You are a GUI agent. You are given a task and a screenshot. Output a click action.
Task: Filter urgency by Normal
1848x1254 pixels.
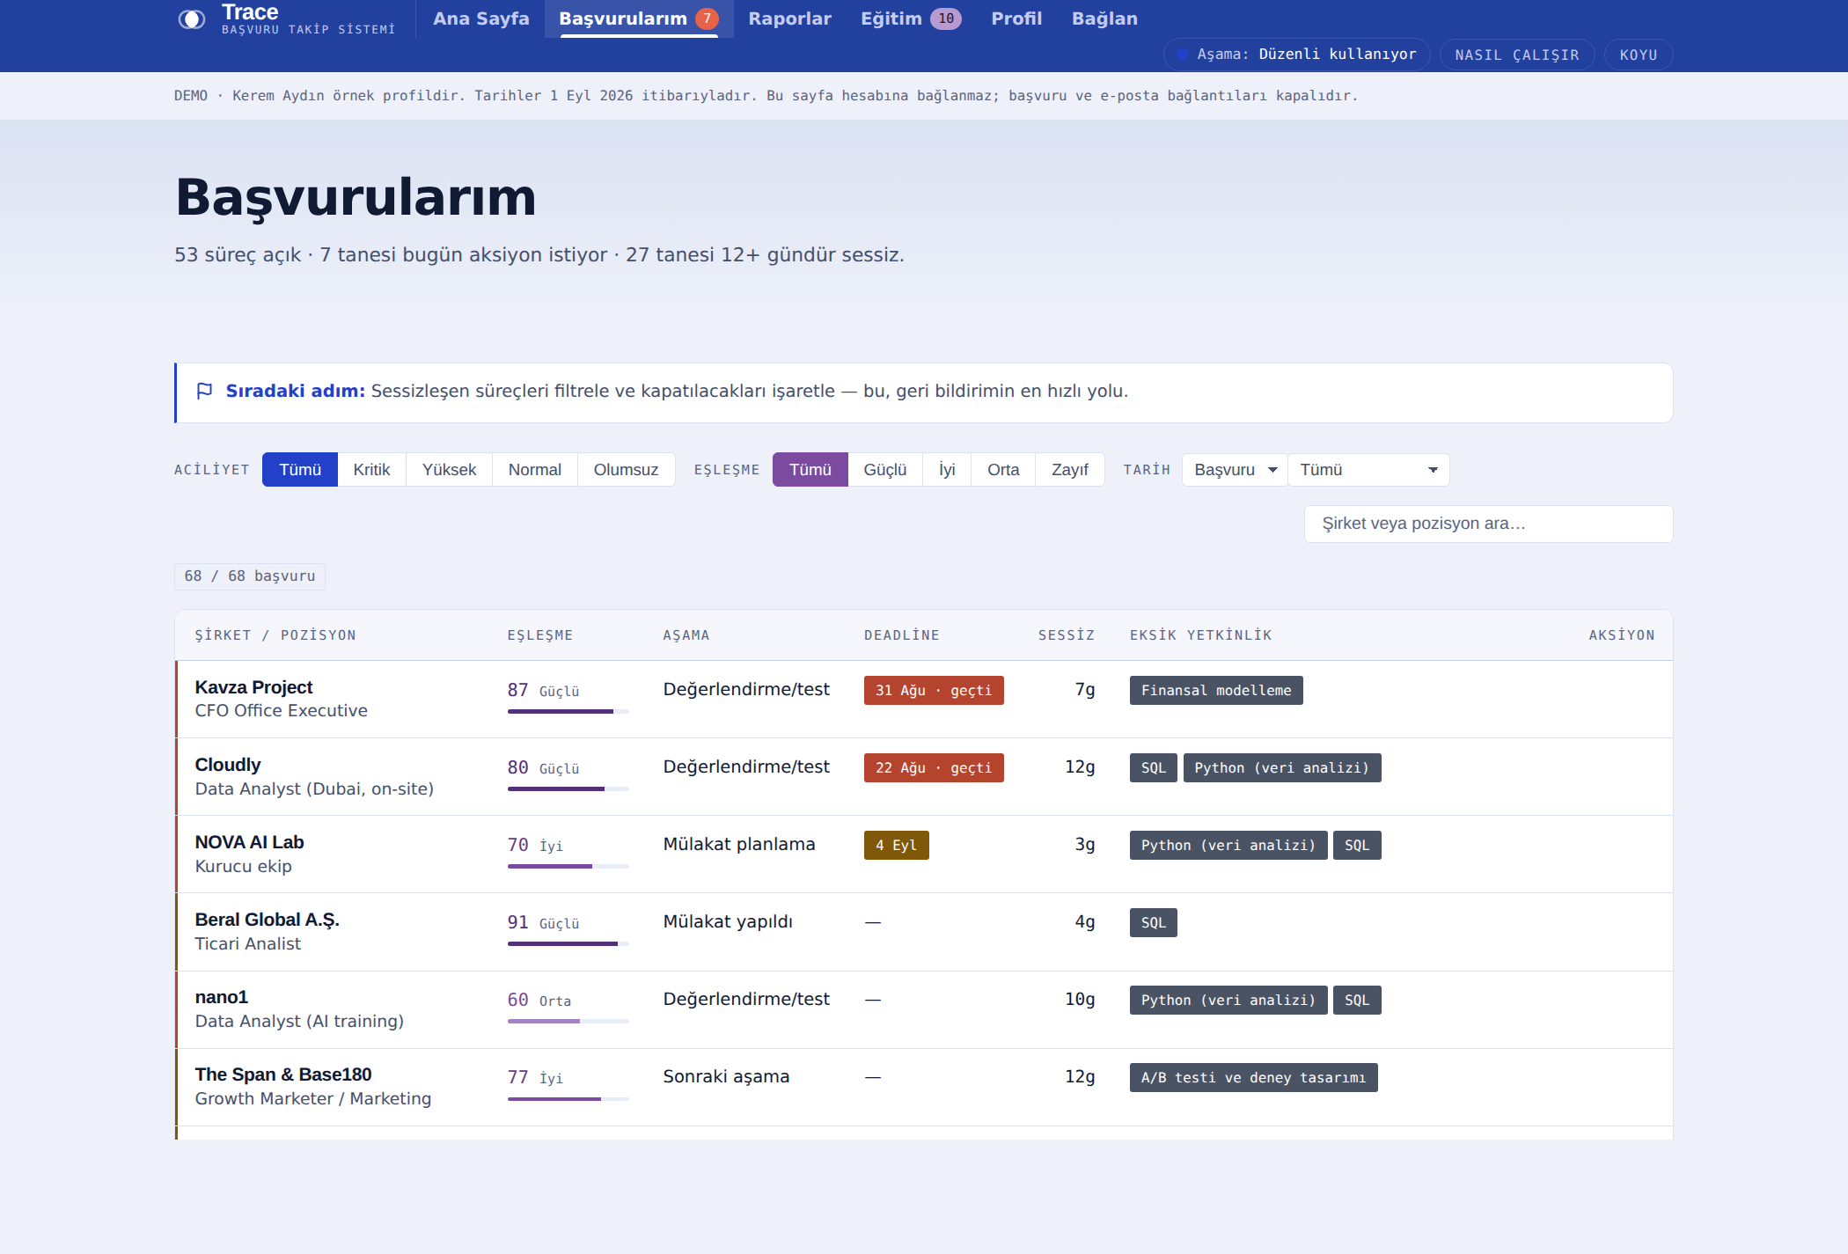coord(534,470)
